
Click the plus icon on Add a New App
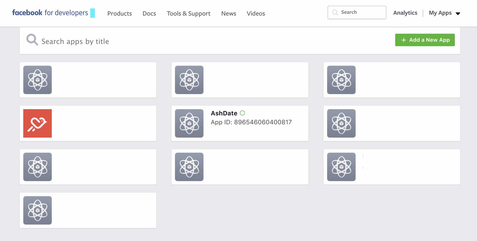404,40
